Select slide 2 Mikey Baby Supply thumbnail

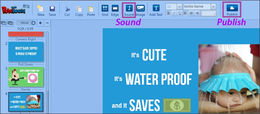(x=26, y=51)
